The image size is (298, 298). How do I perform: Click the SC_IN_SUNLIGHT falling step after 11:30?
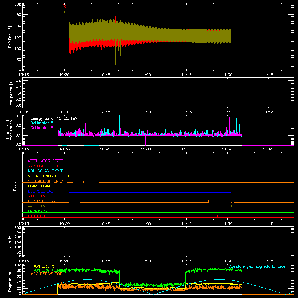(231, 176)
